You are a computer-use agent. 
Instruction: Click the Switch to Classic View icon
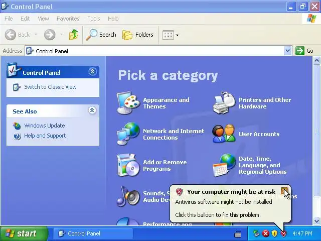17,87
